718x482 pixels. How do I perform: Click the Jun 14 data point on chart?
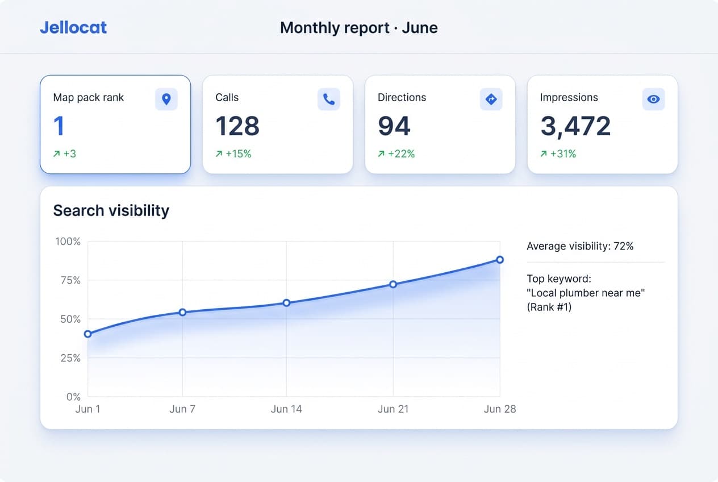286,303
